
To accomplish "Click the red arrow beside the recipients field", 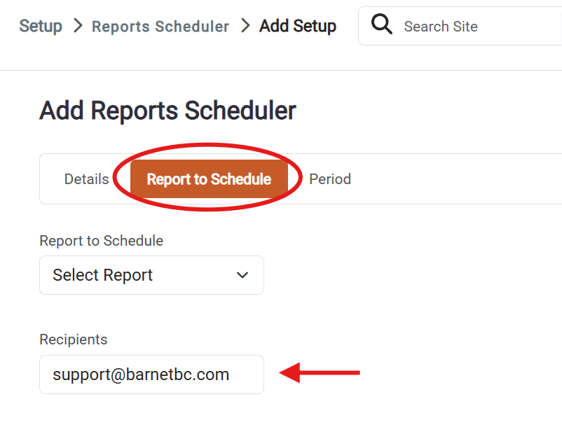I will (320, 372).
